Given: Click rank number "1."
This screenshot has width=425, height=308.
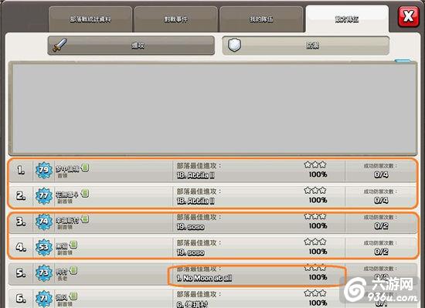Looking at the screenshot, I should point(21,171).
